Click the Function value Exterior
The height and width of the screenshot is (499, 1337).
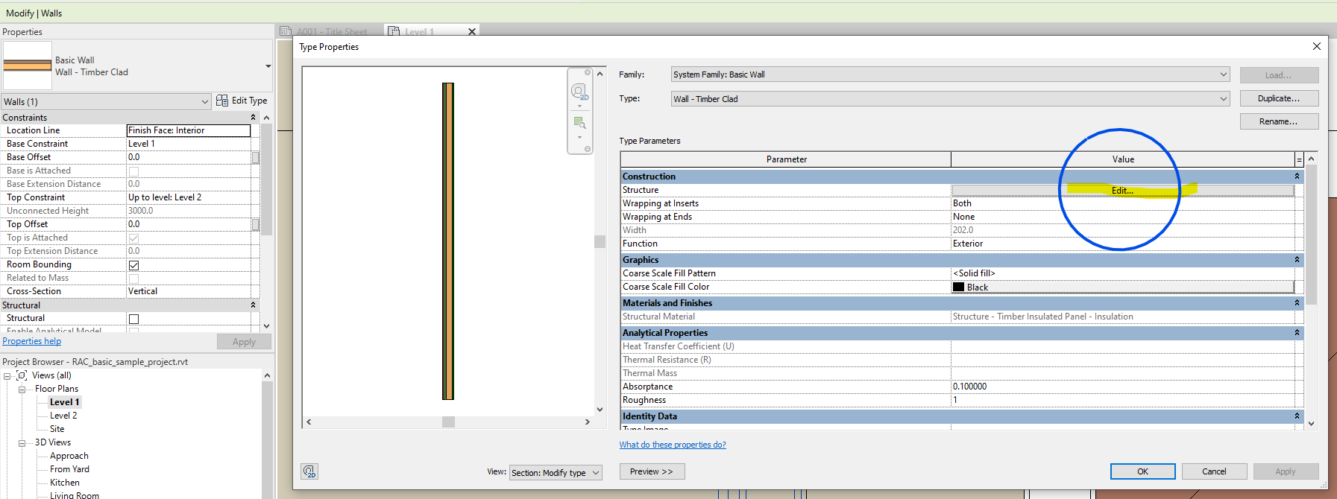point(1122,244)
